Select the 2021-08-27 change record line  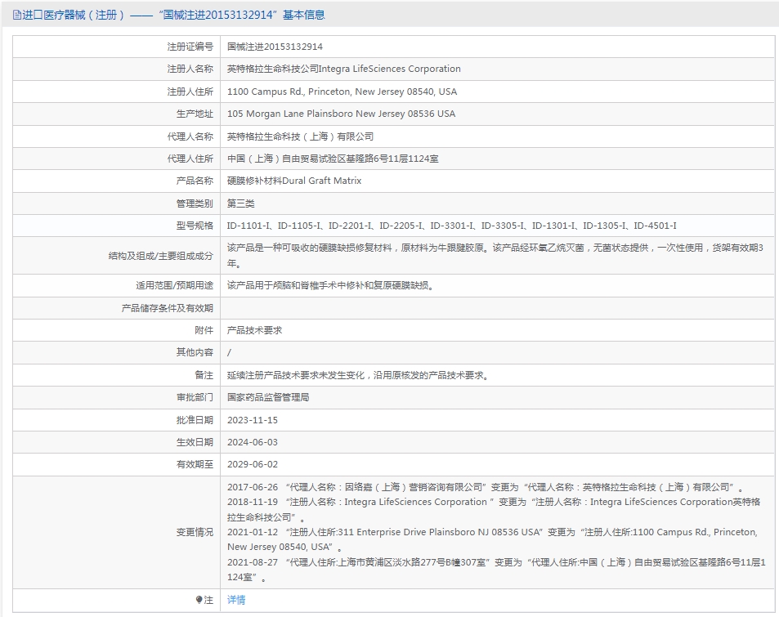tap(496, 570)
